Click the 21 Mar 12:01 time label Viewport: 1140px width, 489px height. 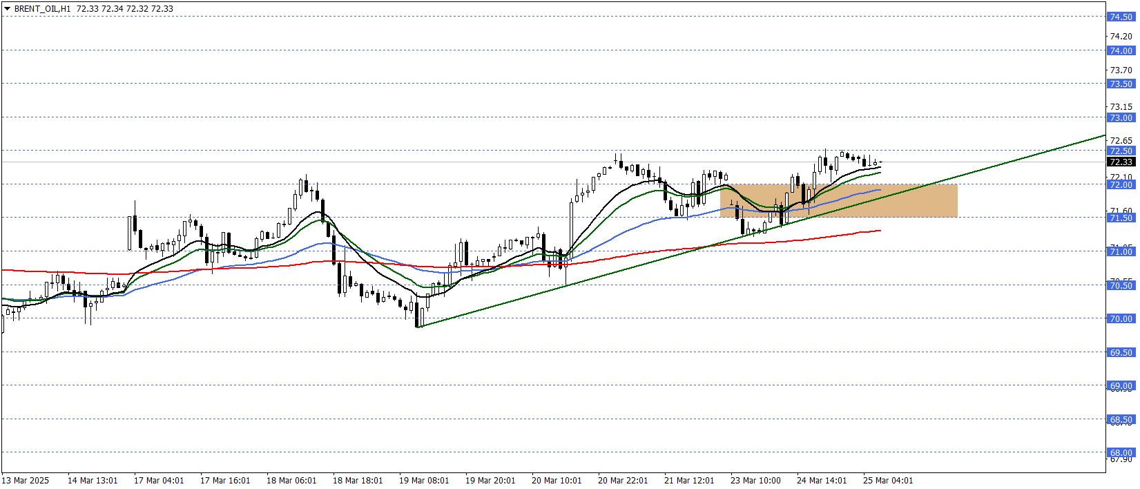tap(689, 481)
